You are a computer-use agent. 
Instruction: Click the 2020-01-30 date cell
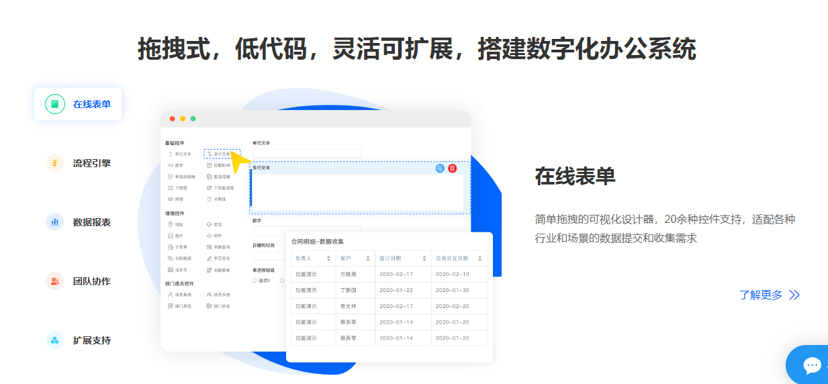[x=459, y=290]
